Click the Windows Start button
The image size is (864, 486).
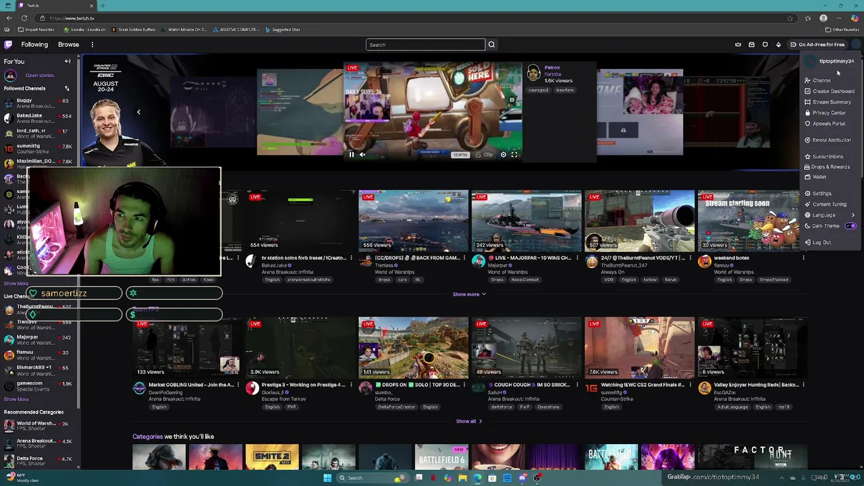click(x=327, y=478)
